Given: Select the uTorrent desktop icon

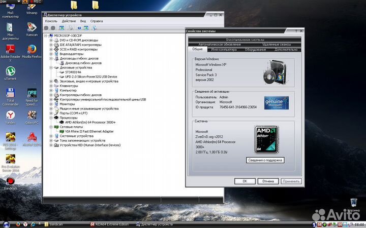Looking at the screenshot, I should coord(11,73).
